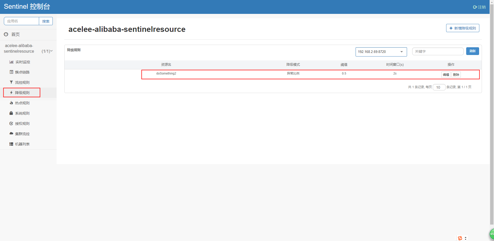Click the 降级模式 column header

[x=293, y=65]
